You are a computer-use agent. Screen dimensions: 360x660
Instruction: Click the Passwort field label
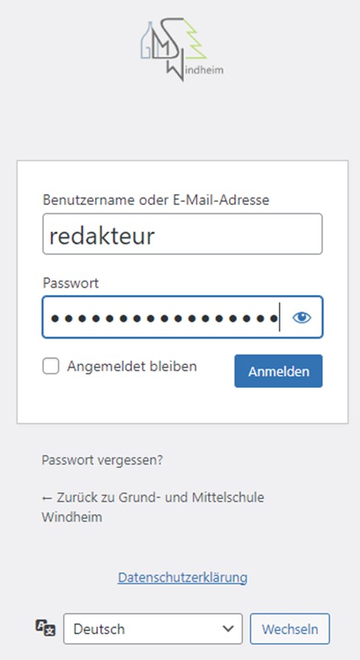(71, 283)
